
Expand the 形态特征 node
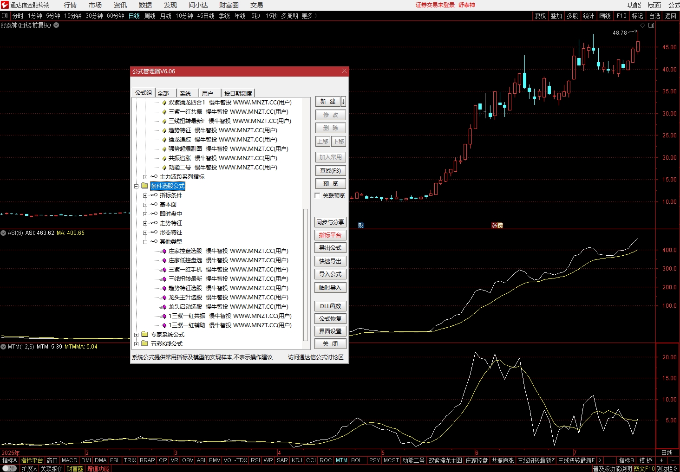[x=145, y=233]
